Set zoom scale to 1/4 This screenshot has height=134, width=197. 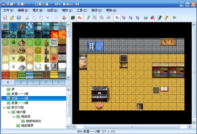tap(131, 18)
